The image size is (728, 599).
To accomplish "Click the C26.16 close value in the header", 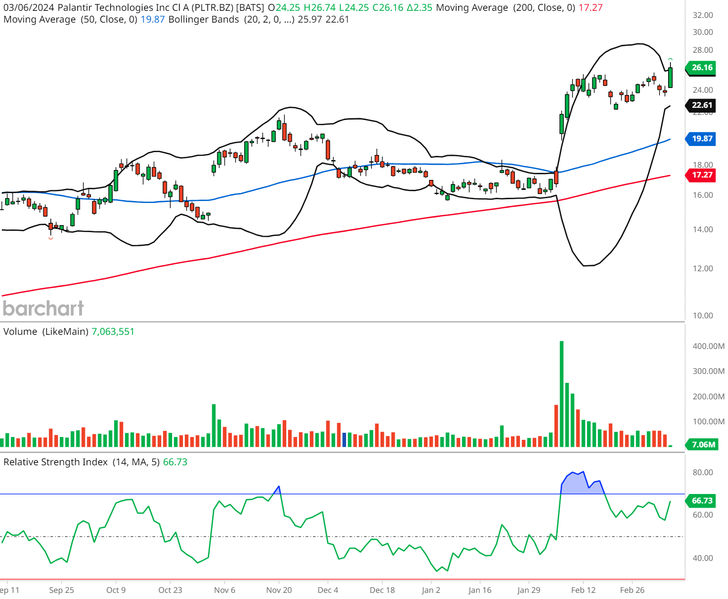I will [x=388, y=8].
